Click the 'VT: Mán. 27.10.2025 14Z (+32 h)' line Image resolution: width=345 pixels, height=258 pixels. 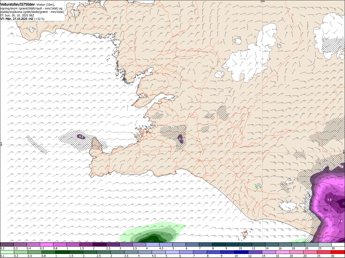pyautogui.click(x=22, y=19)
